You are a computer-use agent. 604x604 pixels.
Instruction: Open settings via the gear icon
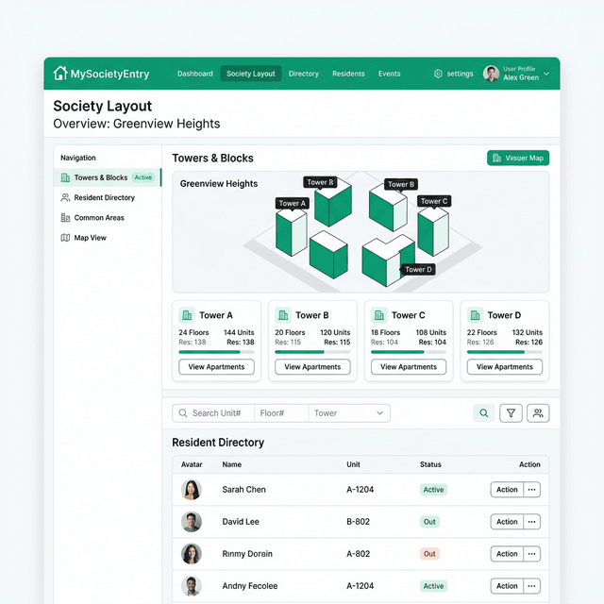[x=438, y=74]
